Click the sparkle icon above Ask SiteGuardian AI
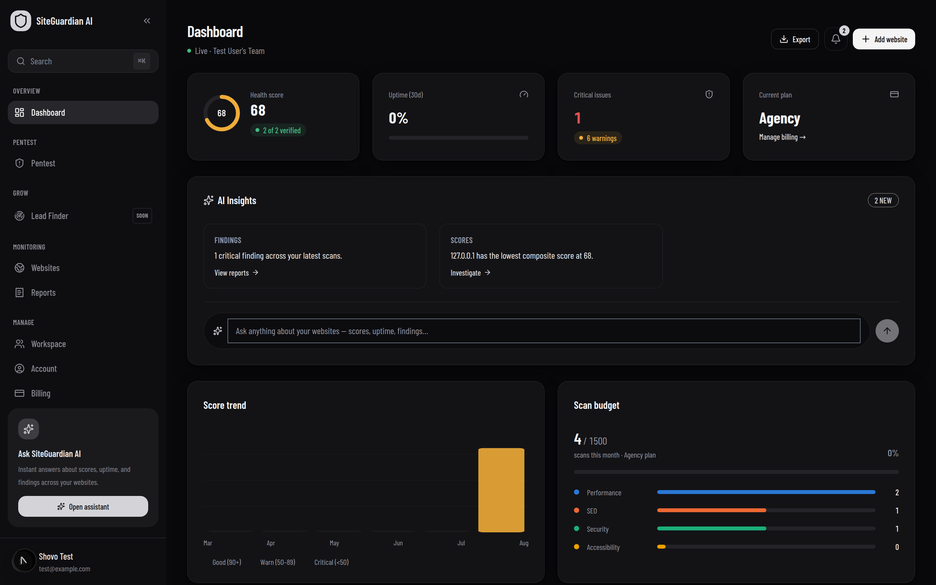This screenshot has height=585, width=936. (29, 429)
